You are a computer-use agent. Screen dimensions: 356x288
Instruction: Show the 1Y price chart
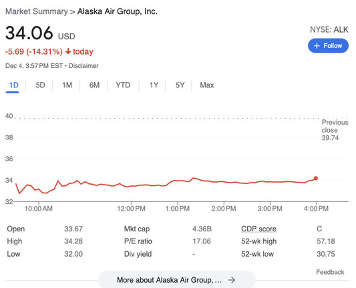click(x=154, y=85)
